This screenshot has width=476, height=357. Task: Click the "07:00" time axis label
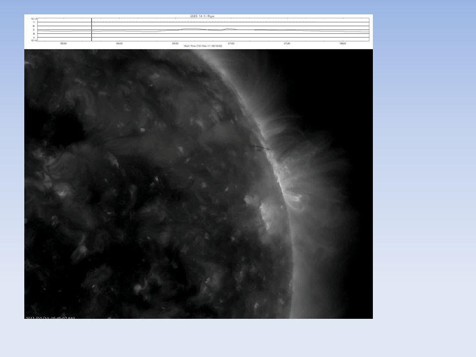[x=231, y=44]
